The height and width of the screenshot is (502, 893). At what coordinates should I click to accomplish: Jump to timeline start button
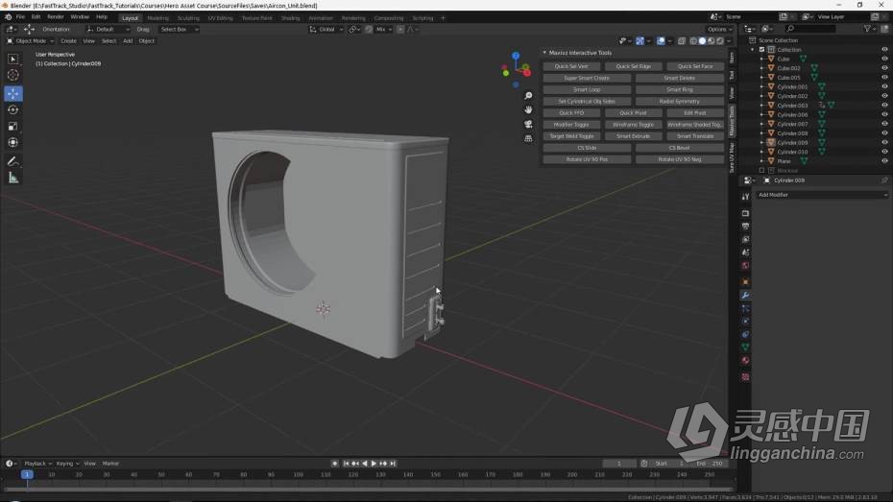coord(346,464)
